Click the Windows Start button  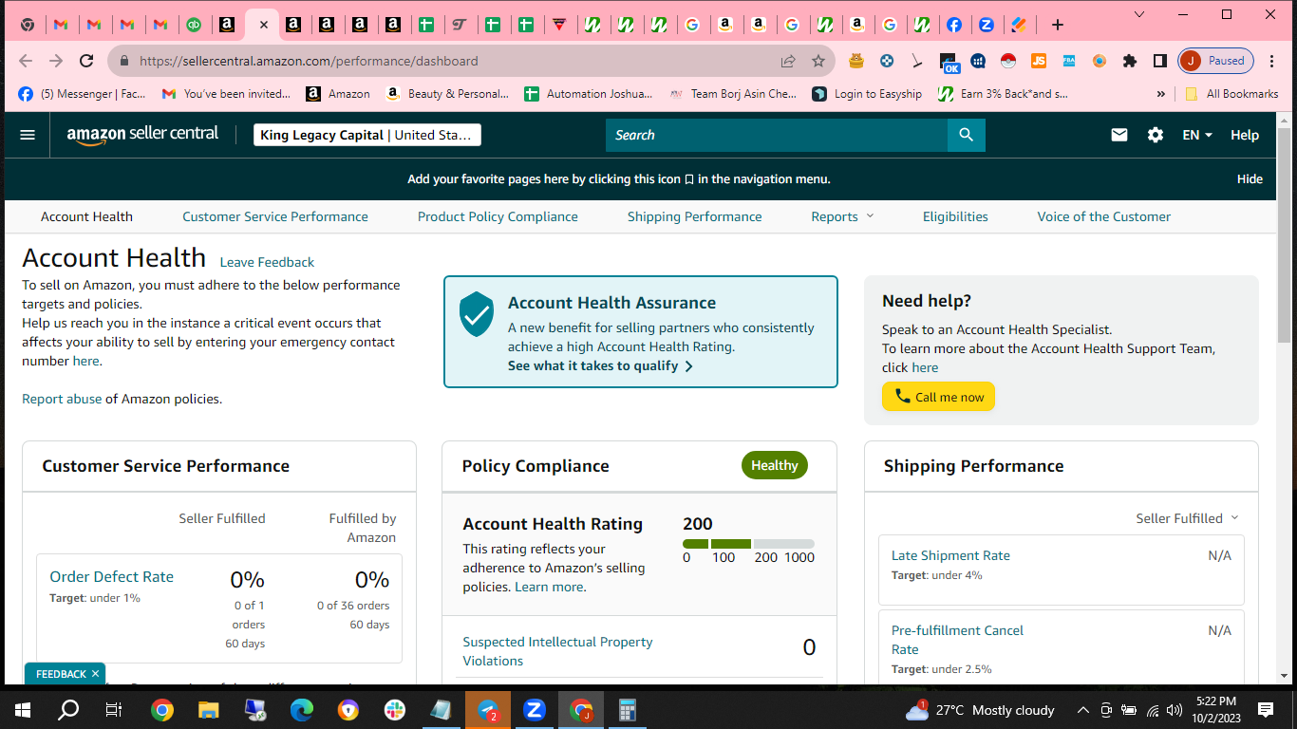point(23,710)
